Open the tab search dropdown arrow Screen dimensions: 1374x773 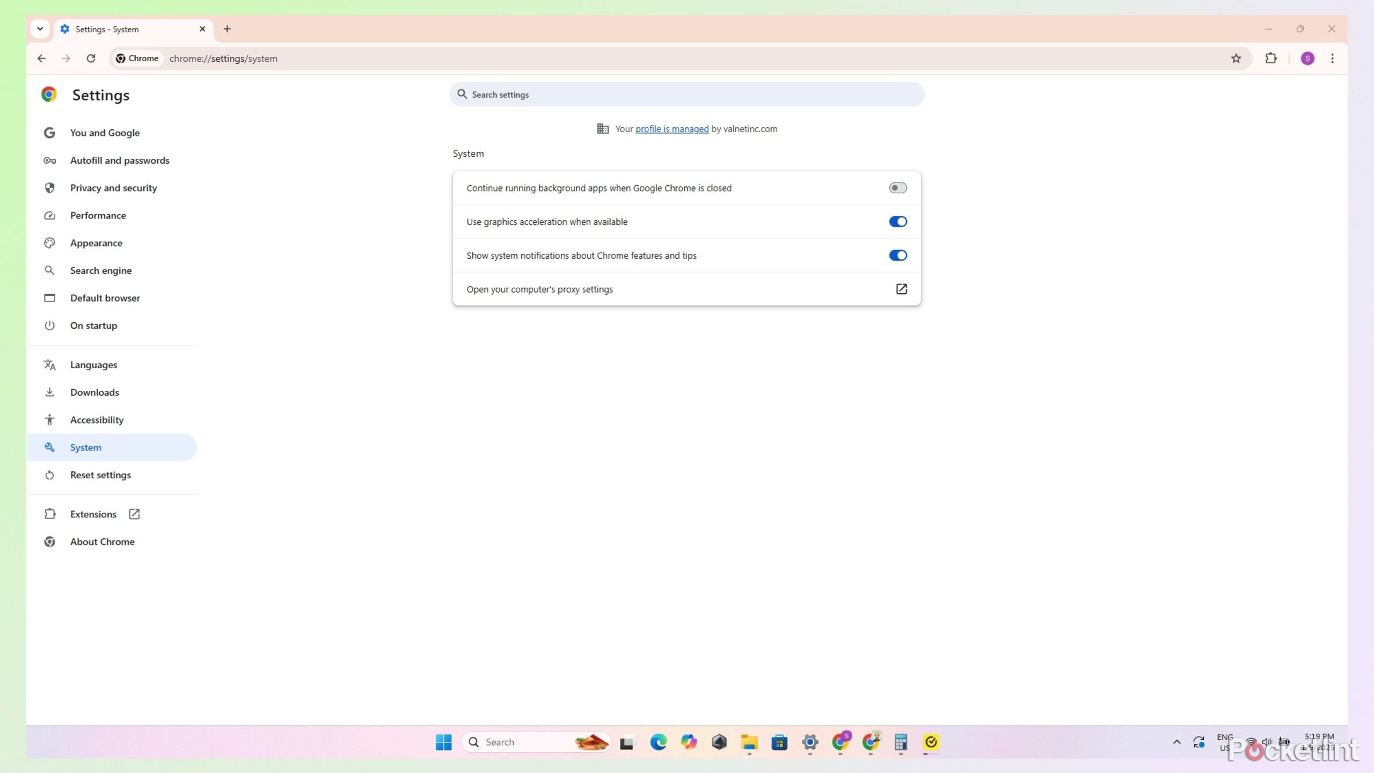(40, 29)
